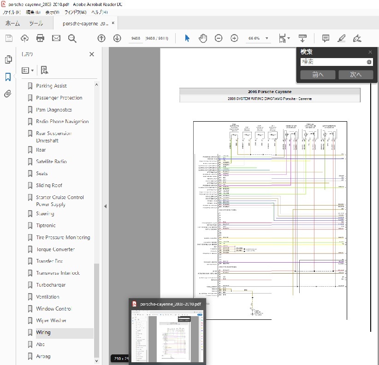This screenshot has height=365, width=379.
Task: Open search settings gear icon
Action: click(x=369, y=62)
